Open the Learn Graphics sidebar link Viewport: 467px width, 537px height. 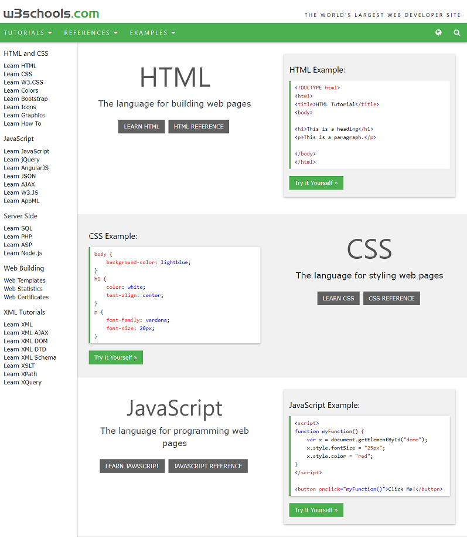point(24,115)
